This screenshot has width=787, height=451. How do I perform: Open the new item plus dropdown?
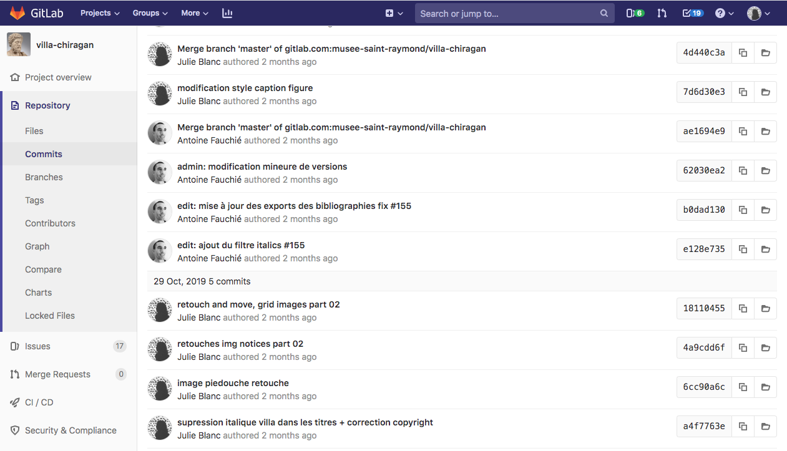(x=394, y=13)
